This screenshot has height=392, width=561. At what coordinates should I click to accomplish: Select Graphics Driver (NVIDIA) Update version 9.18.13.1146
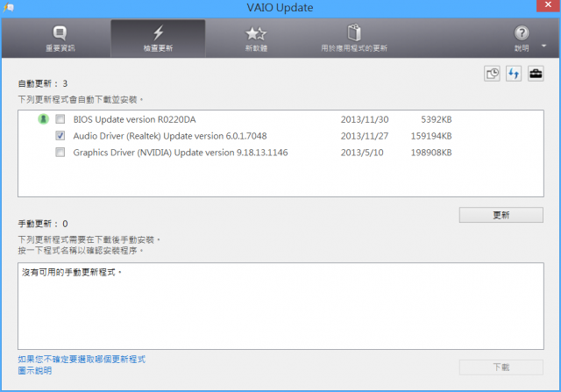tap(181, 153)
